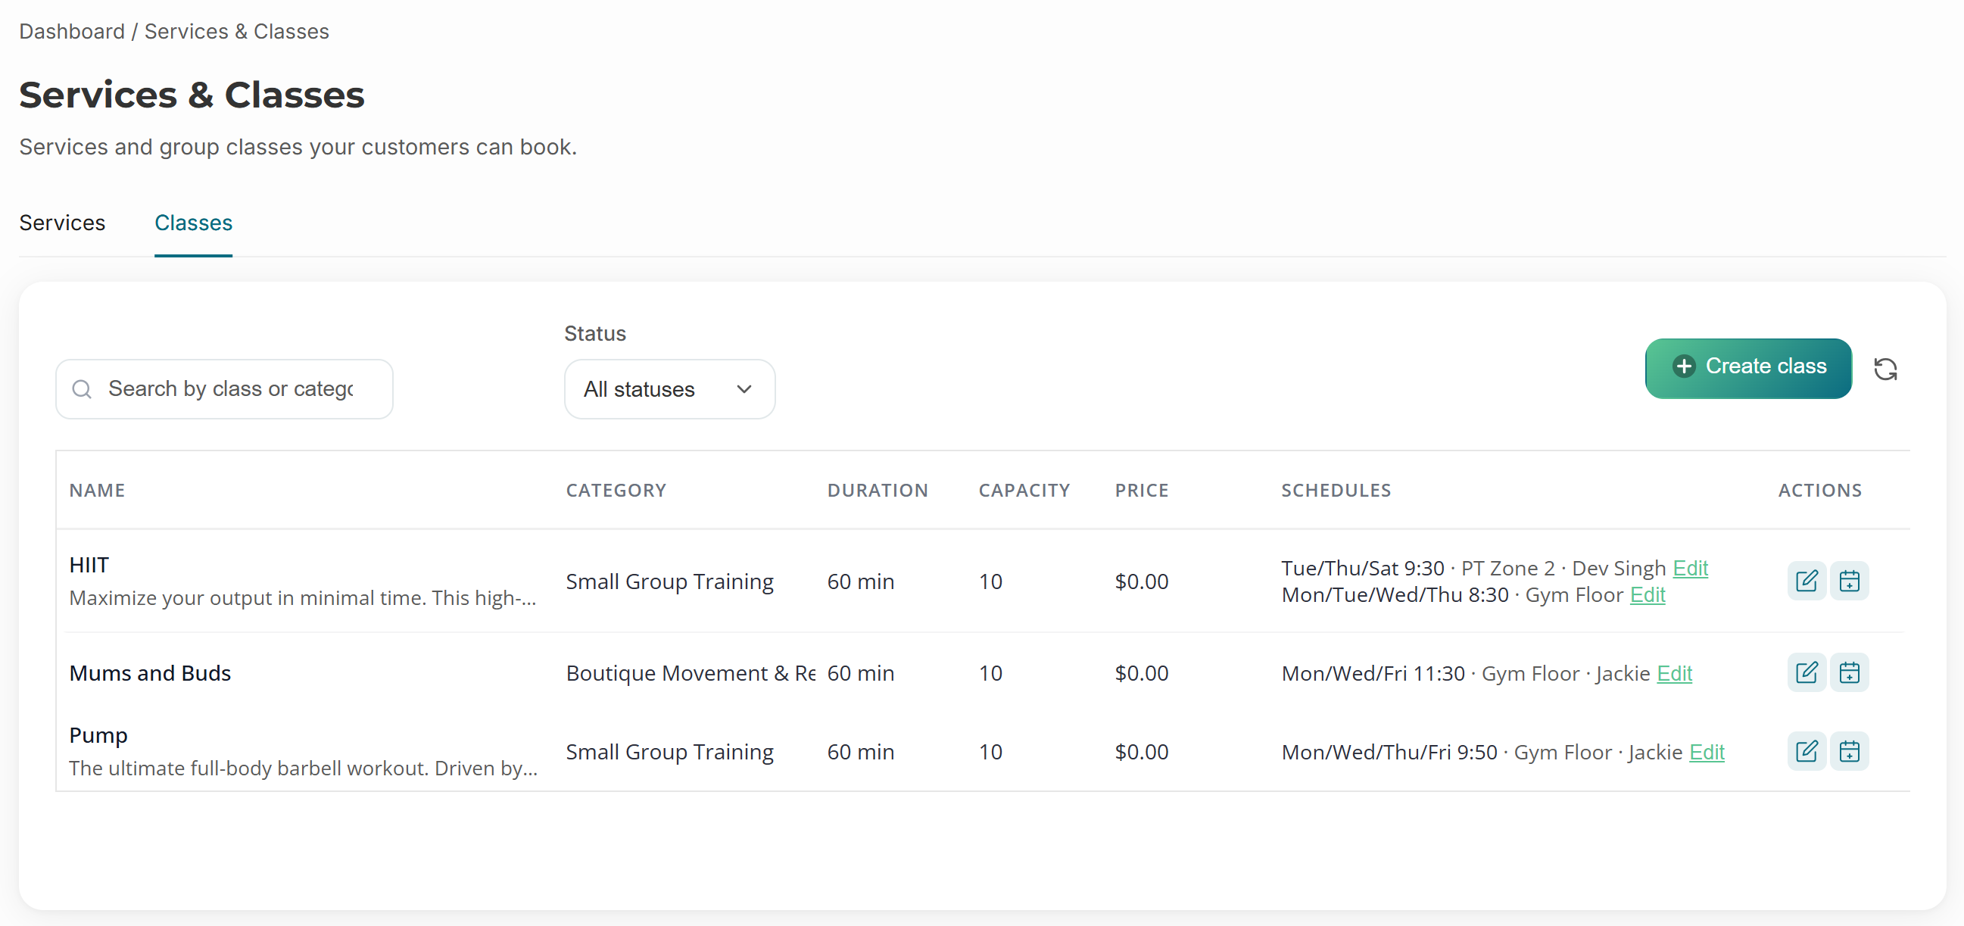The height and width of the screenshot is (926, 1964).
Task: Click Pump's Small Group Training category cell
Action: pyautogui.click(x=669, y=752)
